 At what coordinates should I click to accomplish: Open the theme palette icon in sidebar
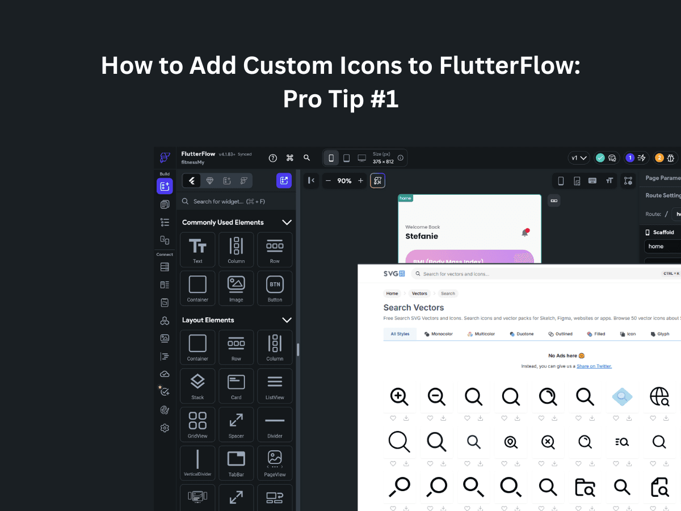coord(165,410)
